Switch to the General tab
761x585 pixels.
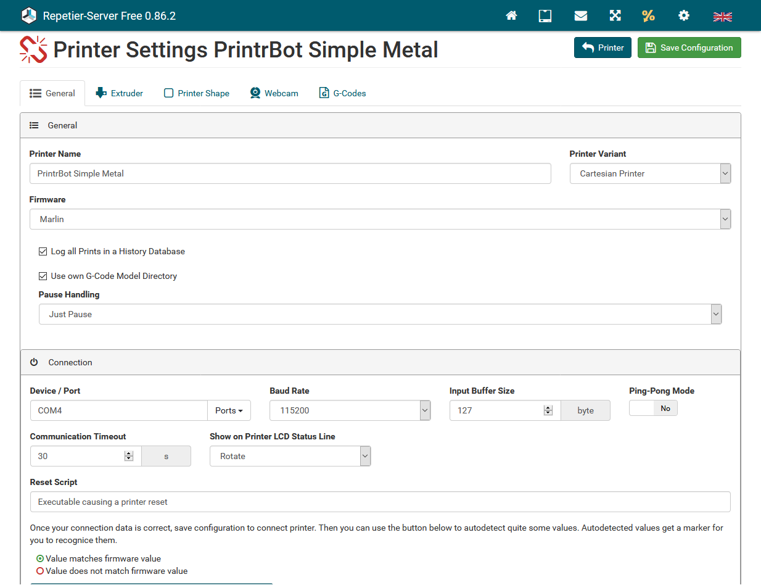(52, 93)
